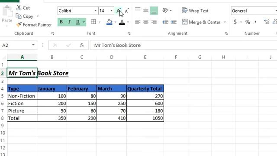The image size is (277, 156).
Task: Click the Select All corner triangle
Action: pos(4,57)
